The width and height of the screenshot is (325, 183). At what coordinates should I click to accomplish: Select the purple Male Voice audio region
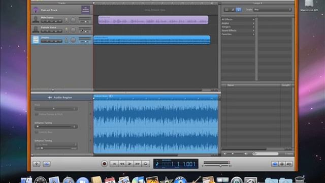tap(153, 20)
